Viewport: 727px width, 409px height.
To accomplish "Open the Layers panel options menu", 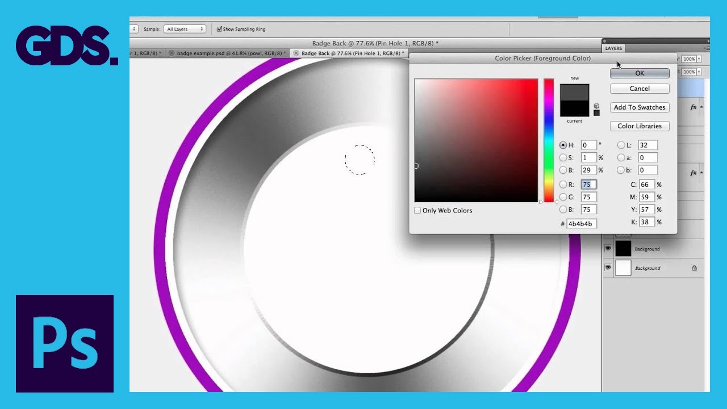I will click(706, 48).
